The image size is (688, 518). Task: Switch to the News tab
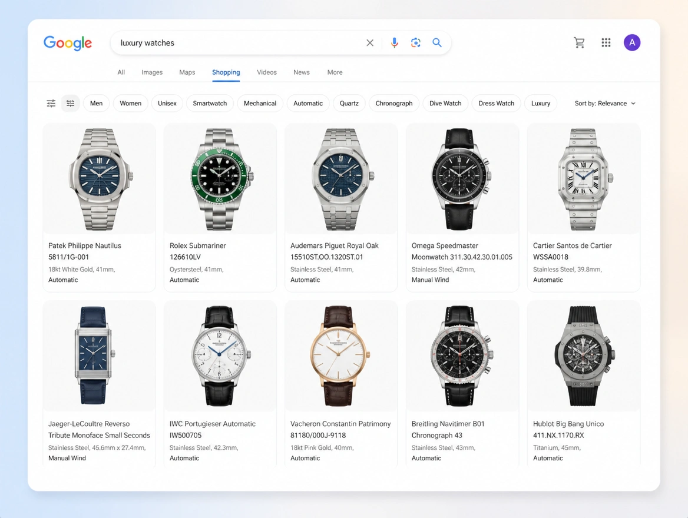click(x=302, y=72)
